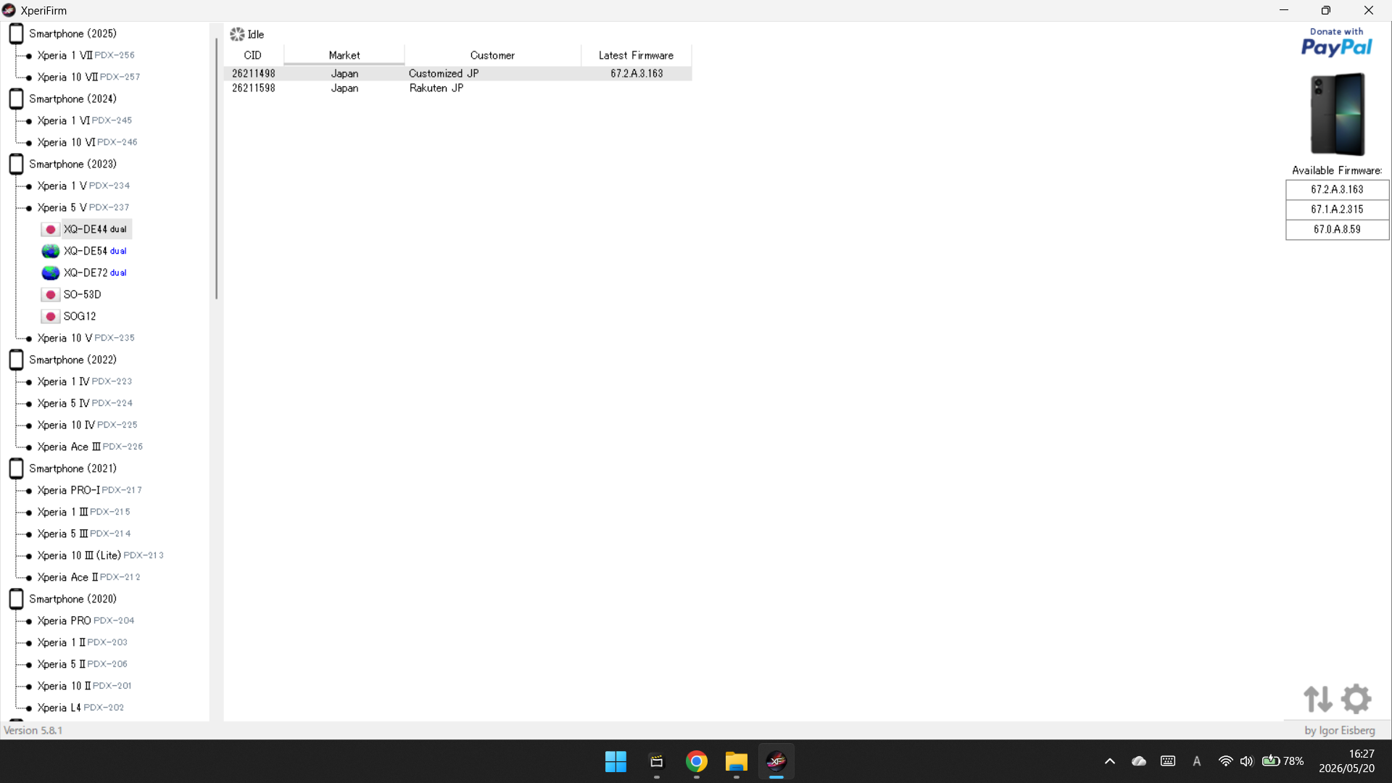The width and height of the screenshot is (1392, 783).
Task: Click the globe icon beside XQ-DE72
Action: pyautogui.click(x=50, y=273)
